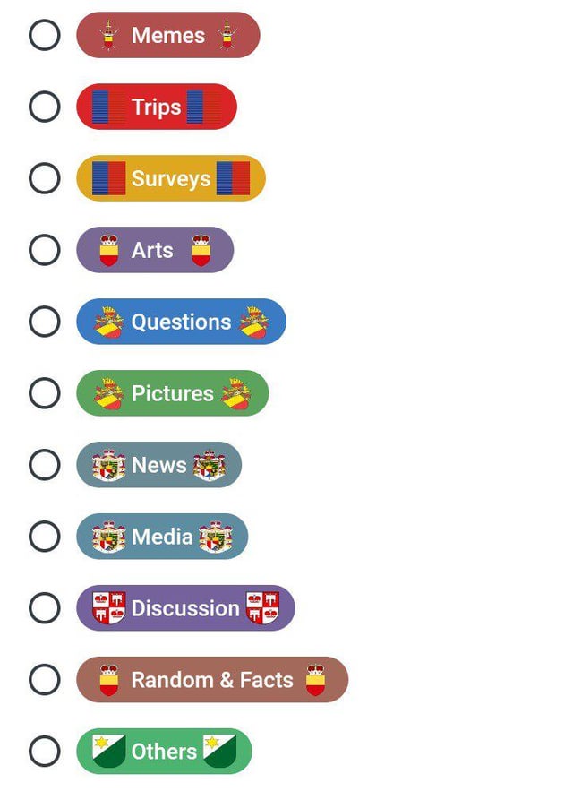
Task: Pick the Arts radio button
Action: coord(45,250)
